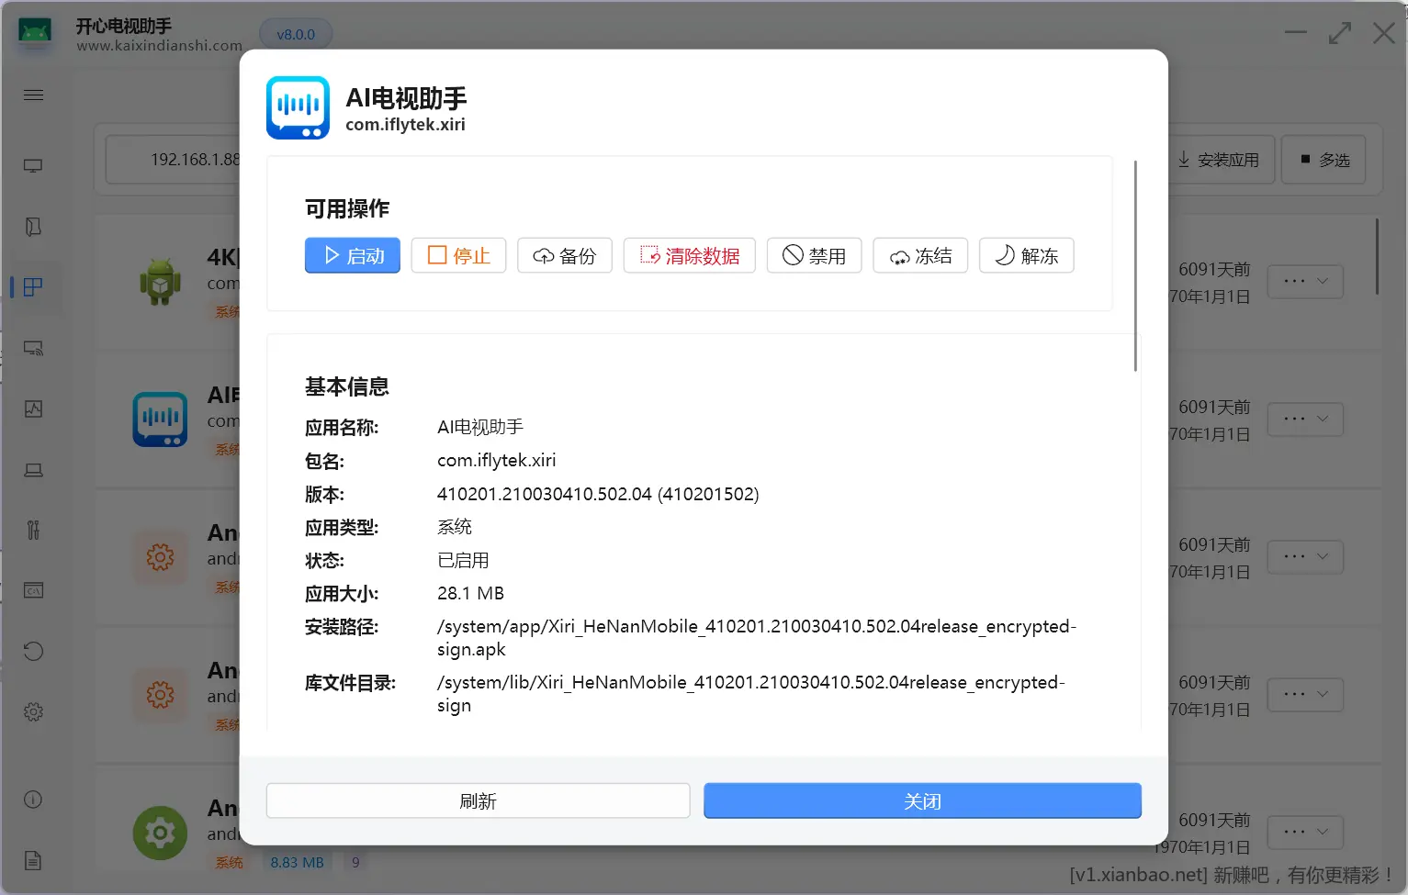Open the settings gear in sidebar
This screenshot has width=1408, height=895.
(x=33, y=711)
